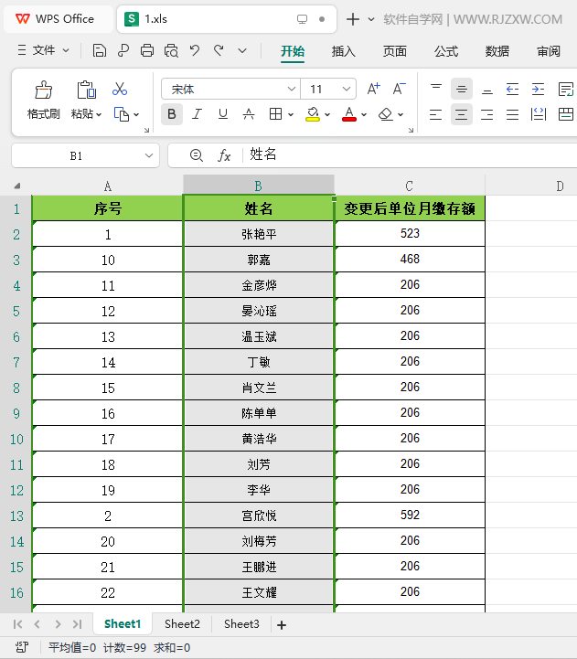
Task: Decrease indent icon
Action: (x=512, y=89)
